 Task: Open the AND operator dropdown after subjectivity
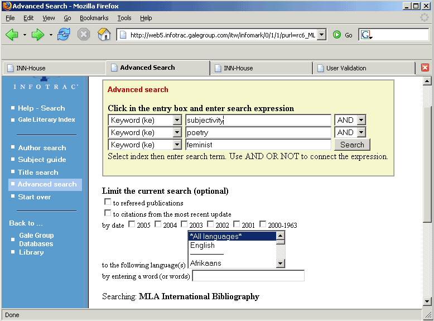(361, 120)
